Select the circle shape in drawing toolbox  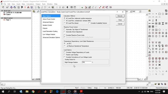pos(163,14)
